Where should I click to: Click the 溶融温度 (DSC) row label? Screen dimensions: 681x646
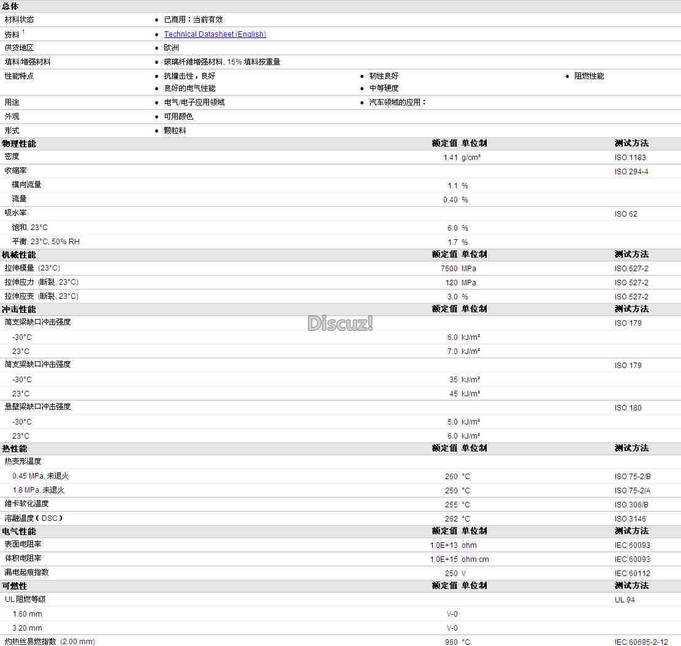pyautogui.click(x=34, y=518)
